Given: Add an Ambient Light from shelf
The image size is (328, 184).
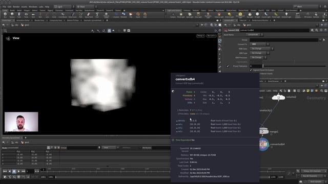Looking at the screenshot, I should pos(286,15).
